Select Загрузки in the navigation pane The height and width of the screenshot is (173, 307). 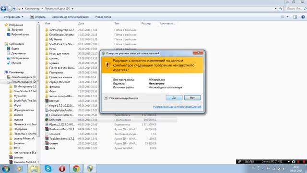tap(17, 30)
